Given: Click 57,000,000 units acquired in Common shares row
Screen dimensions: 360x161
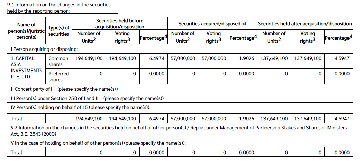Looking at the screenshot, I should [x=183, y=58].
